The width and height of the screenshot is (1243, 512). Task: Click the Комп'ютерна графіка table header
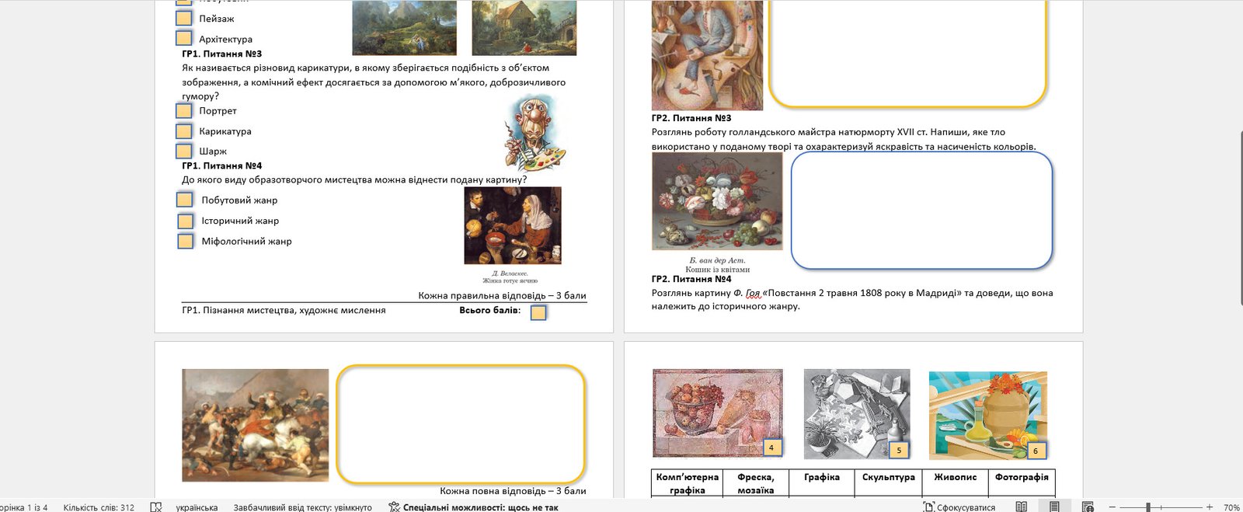point(688,483)
